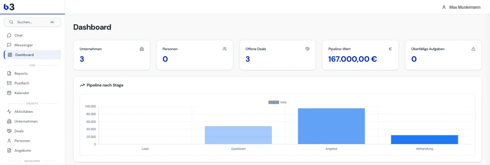Select Dashboard in sidebar

[x=32, y=55]
